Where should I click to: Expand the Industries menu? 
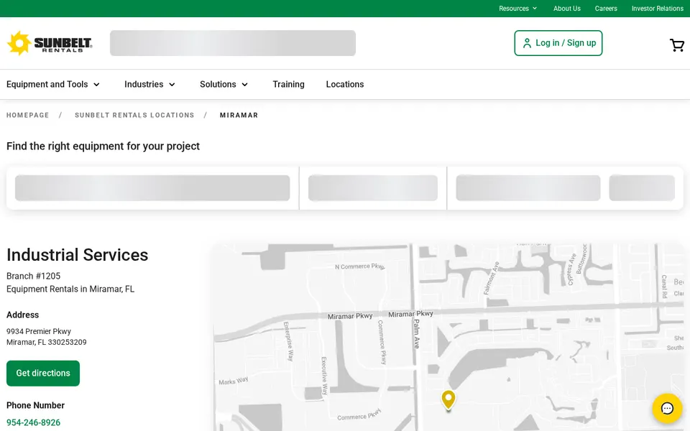point(149,85)
